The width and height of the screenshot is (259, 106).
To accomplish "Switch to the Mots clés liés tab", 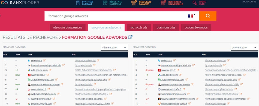I will pyautogui.click(x=139, y=28).
